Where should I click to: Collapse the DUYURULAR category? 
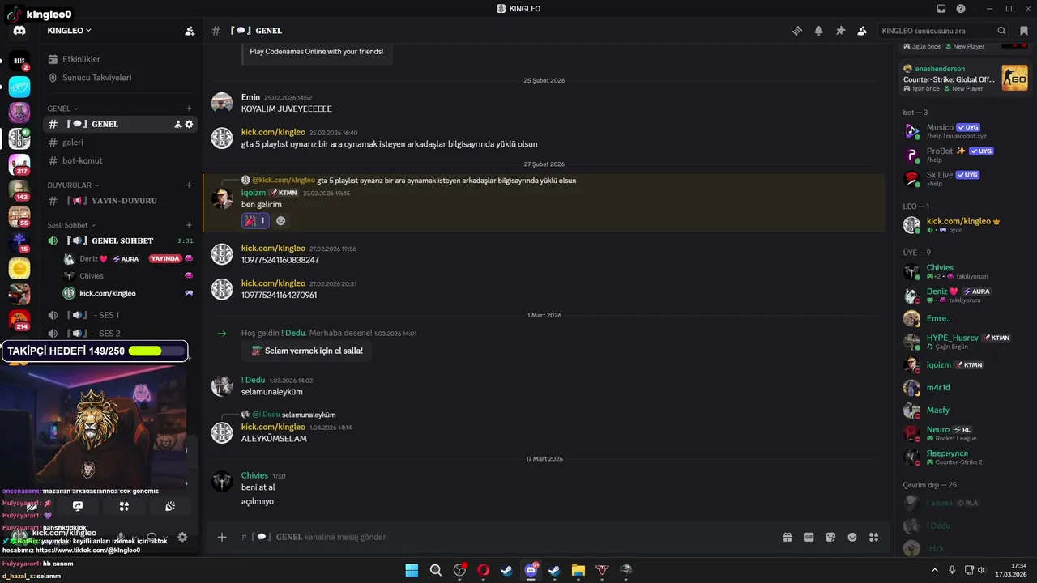(x=73, y=185)
